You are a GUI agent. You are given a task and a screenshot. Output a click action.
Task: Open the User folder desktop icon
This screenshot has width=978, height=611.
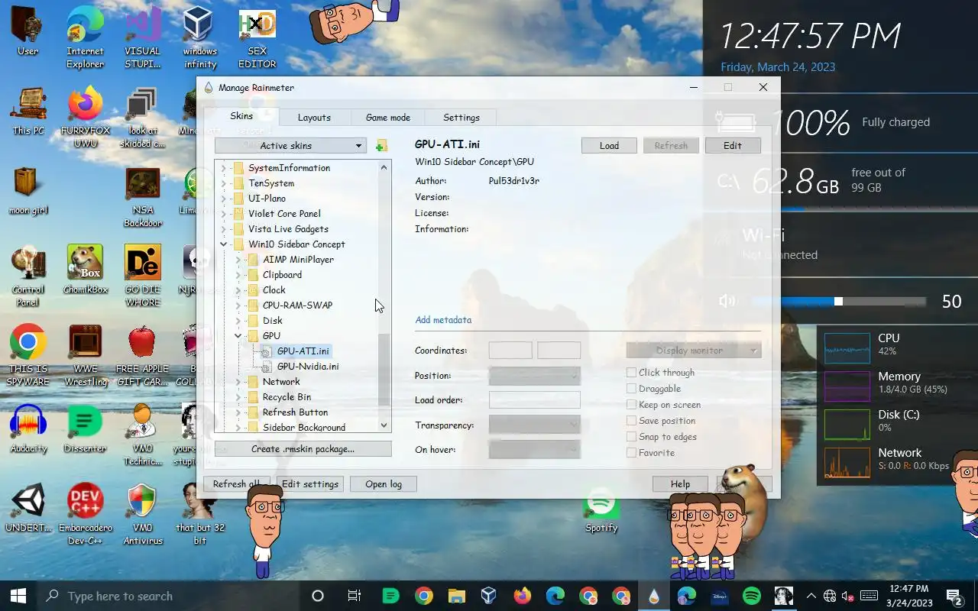coord(28,32)
